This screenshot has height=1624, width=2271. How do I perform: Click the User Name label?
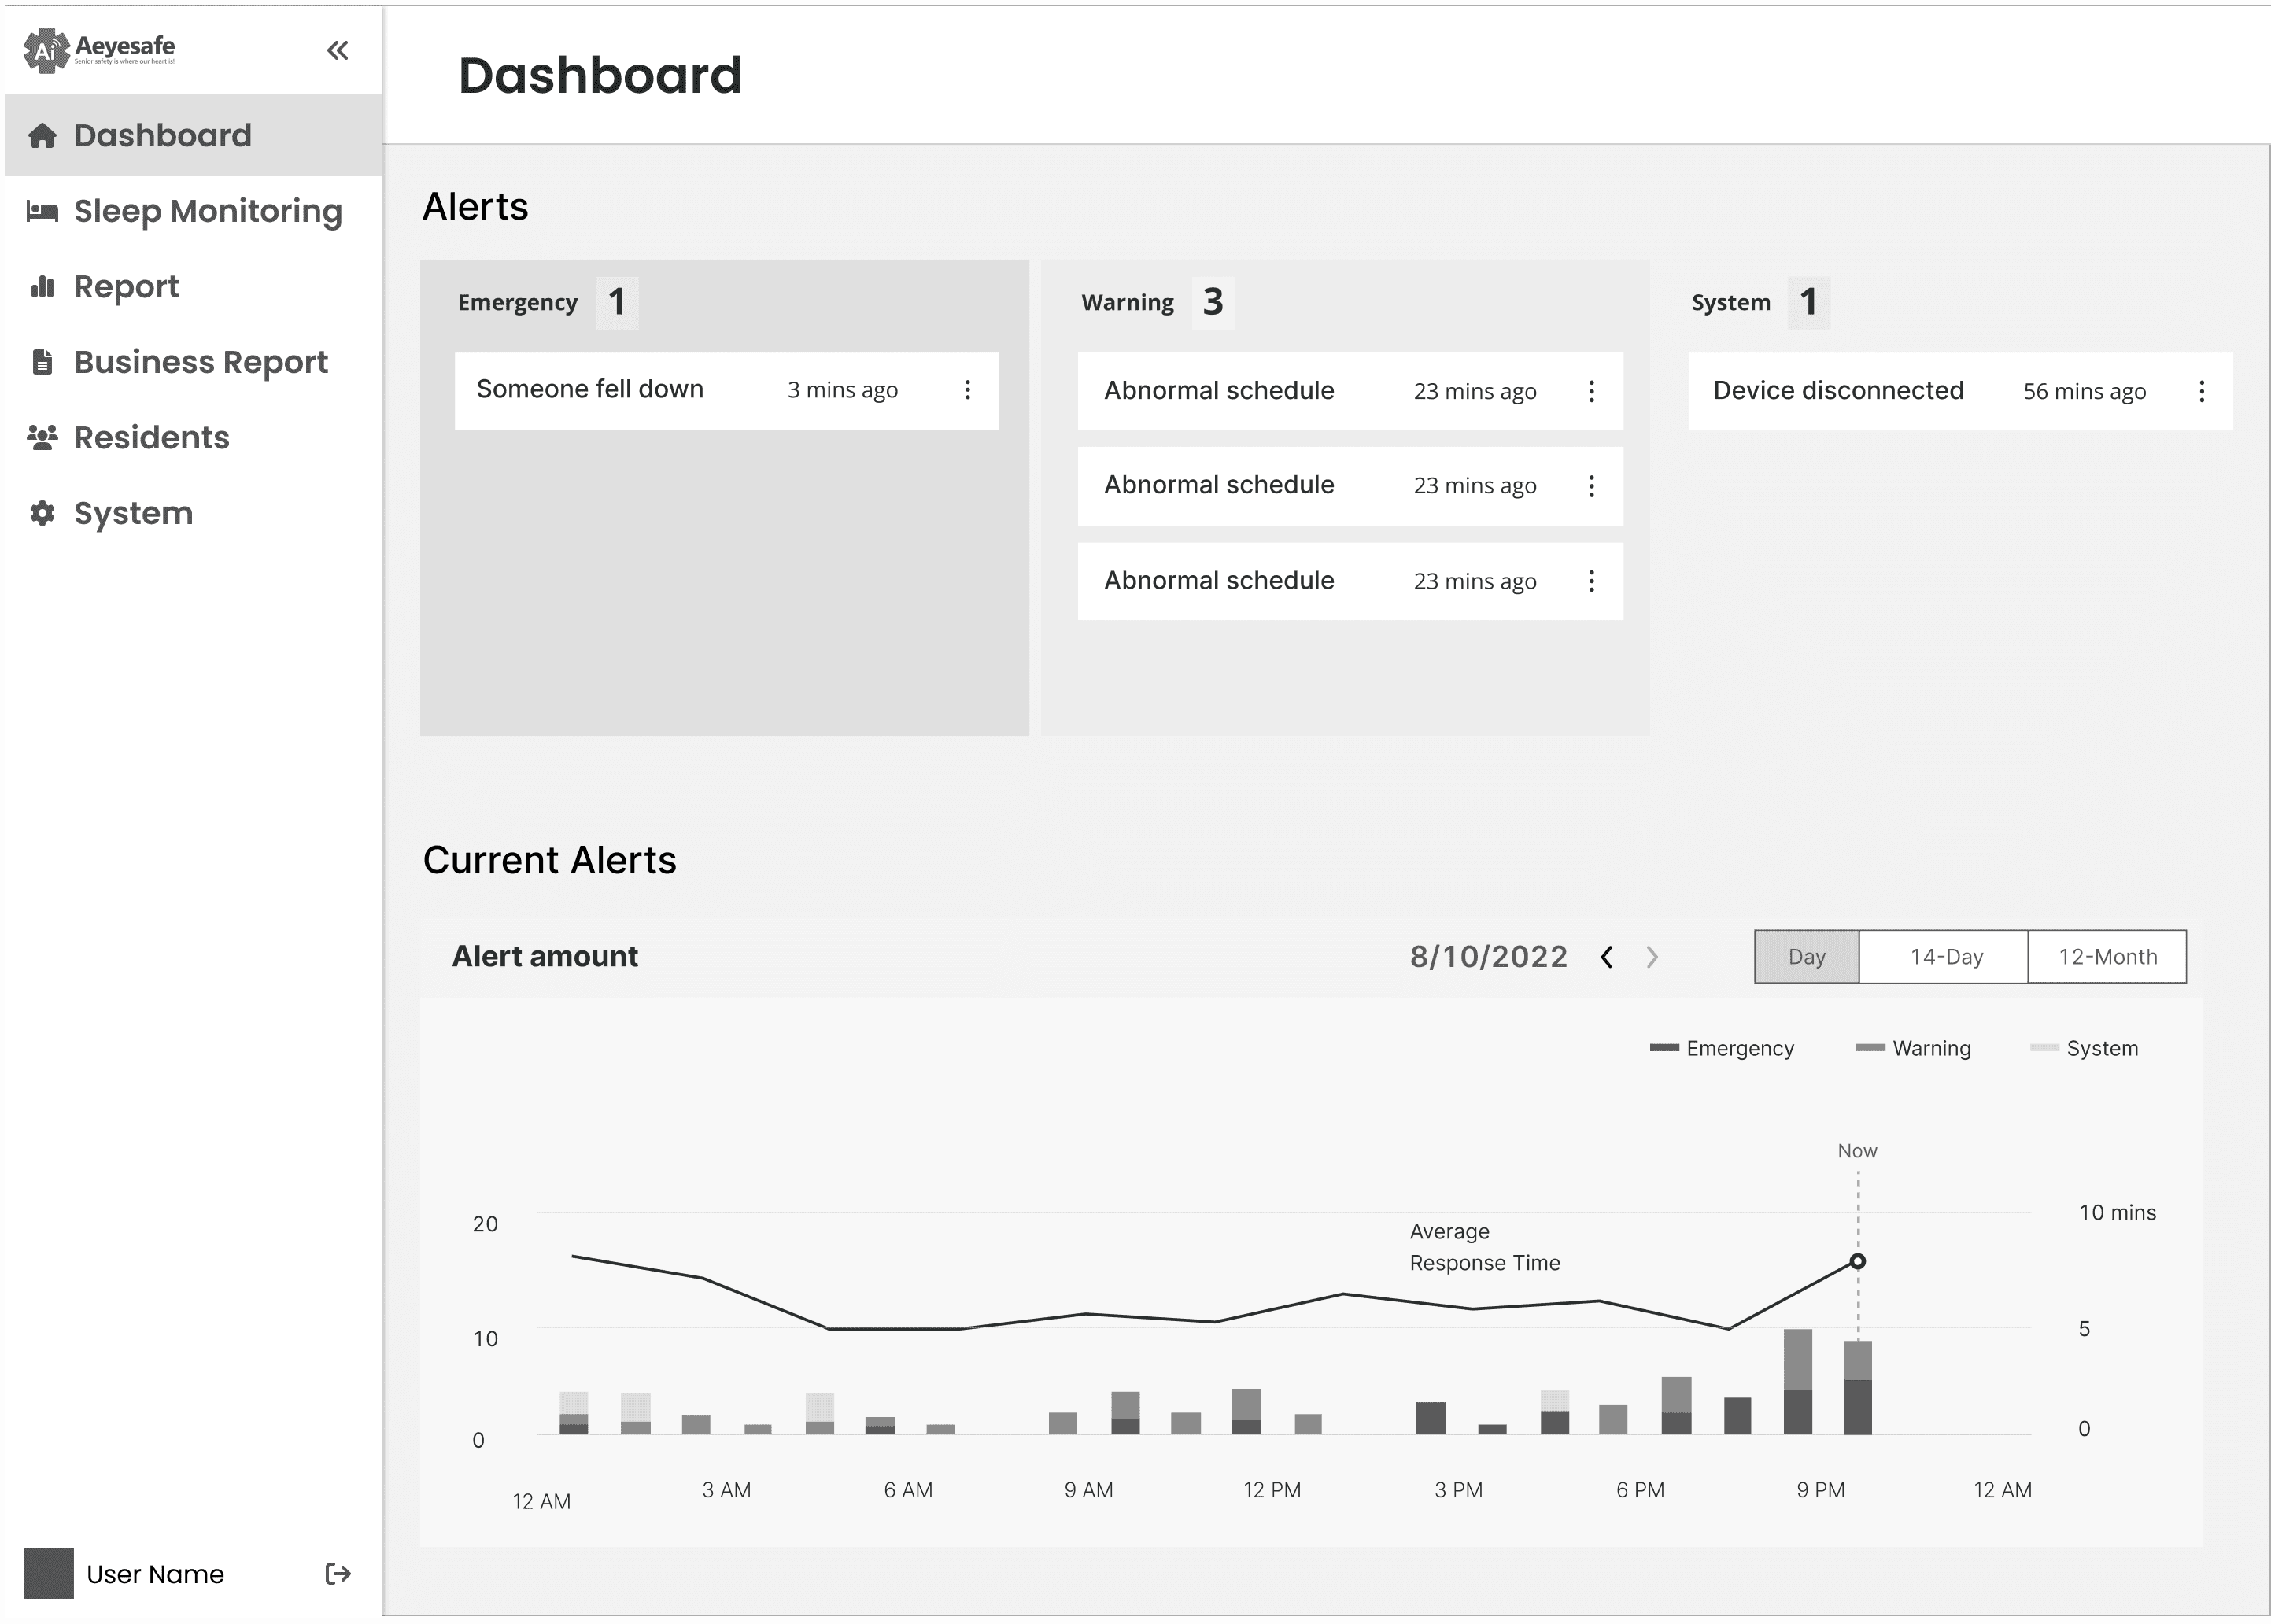click(155, 1574)
